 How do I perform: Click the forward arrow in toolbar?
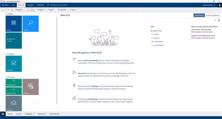[8, 10]
